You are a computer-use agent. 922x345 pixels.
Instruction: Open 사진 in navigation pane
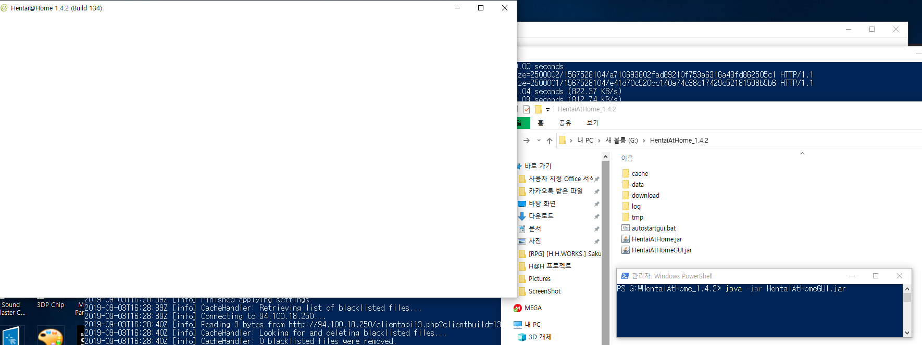click(x=530, y=241)
